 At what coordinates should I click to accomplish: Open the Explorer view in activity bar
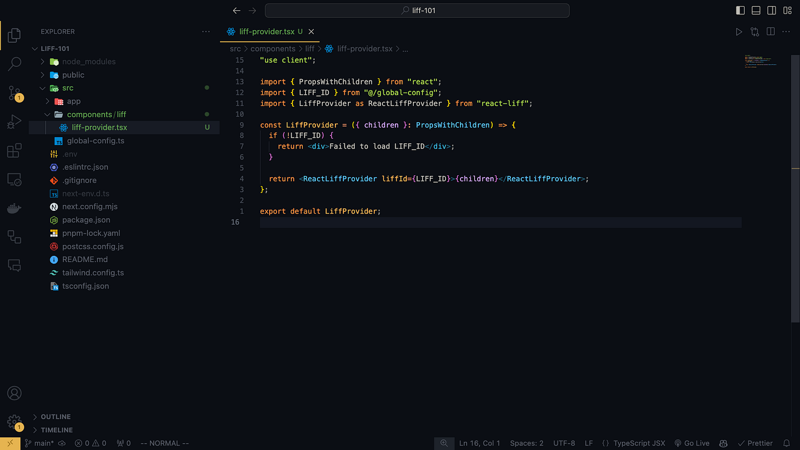pyautogui.click(x=14, y=35)
